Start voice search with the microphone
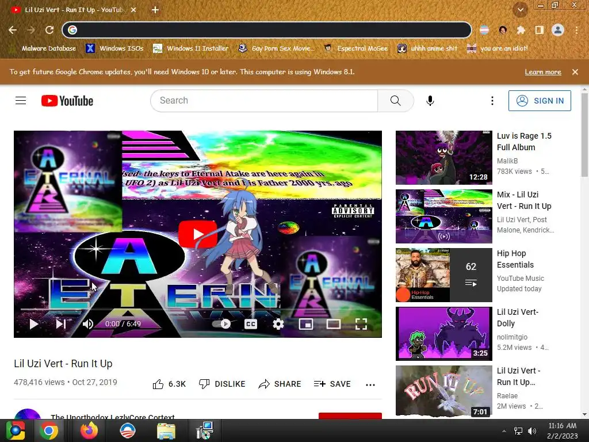589x442 pixels. pyautogui.click(x=430, y=101)
